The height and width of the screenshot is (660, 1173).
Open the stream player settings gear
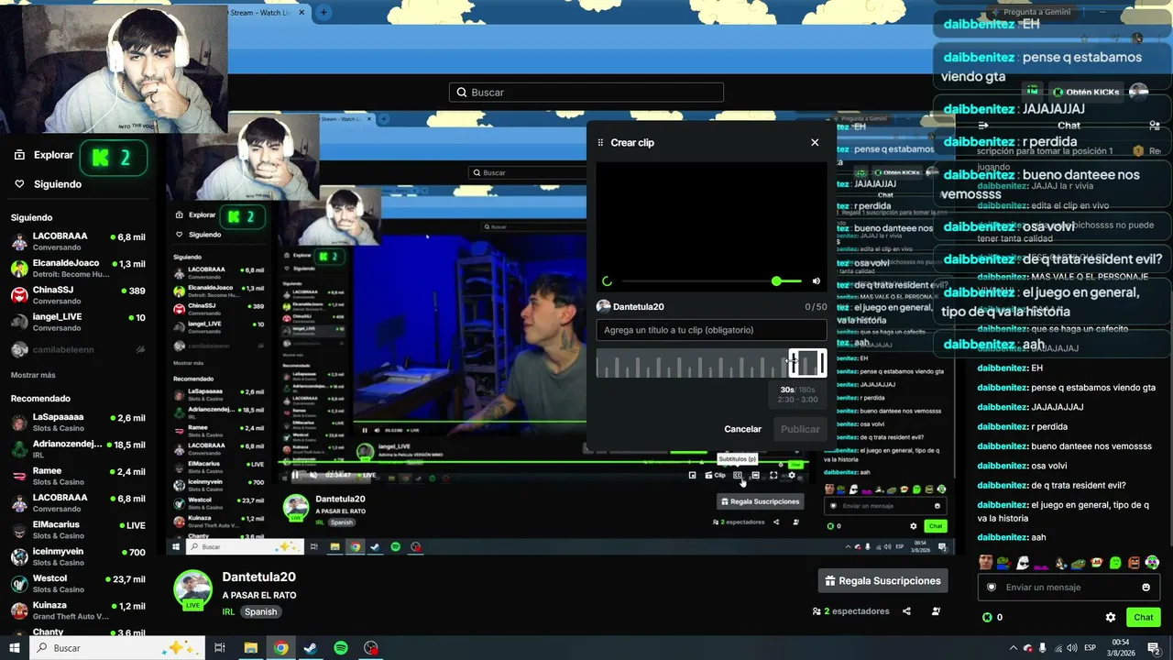792,475
